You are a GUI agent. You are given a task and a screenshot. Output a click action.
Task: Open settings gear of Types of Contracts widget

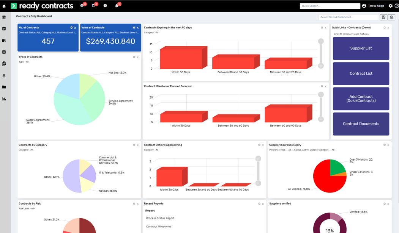coord(134,57)
